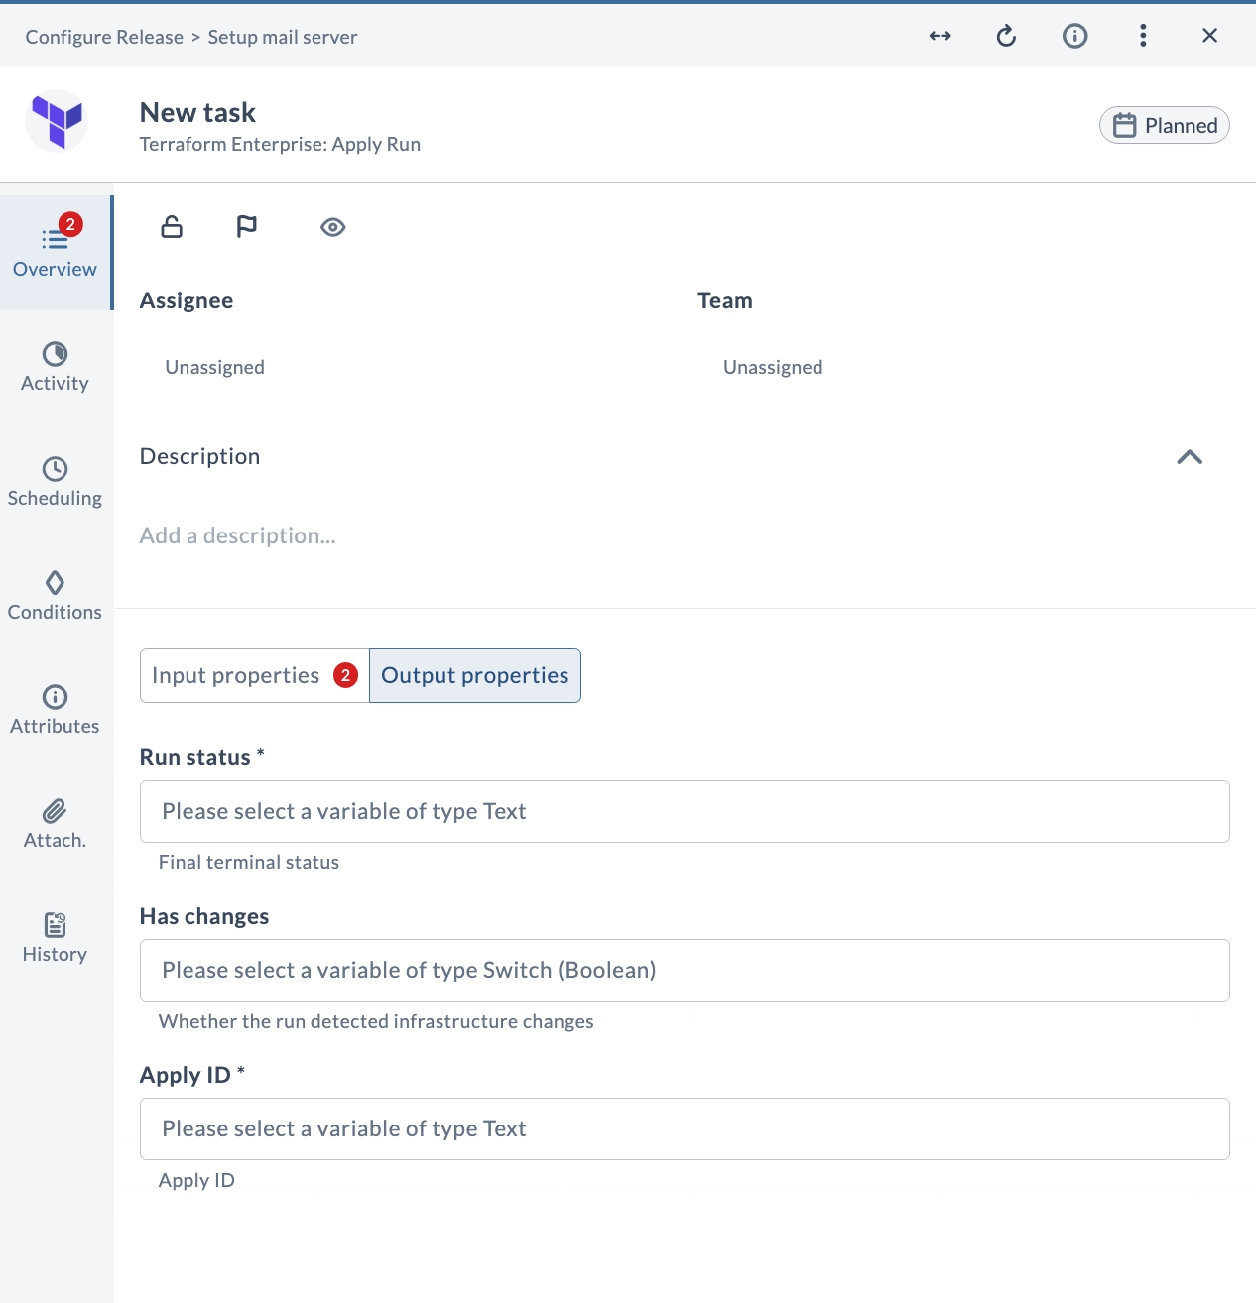Click Unassigned under Team
Viewport: 1256px width, 1303px height.
pos(773,367)
